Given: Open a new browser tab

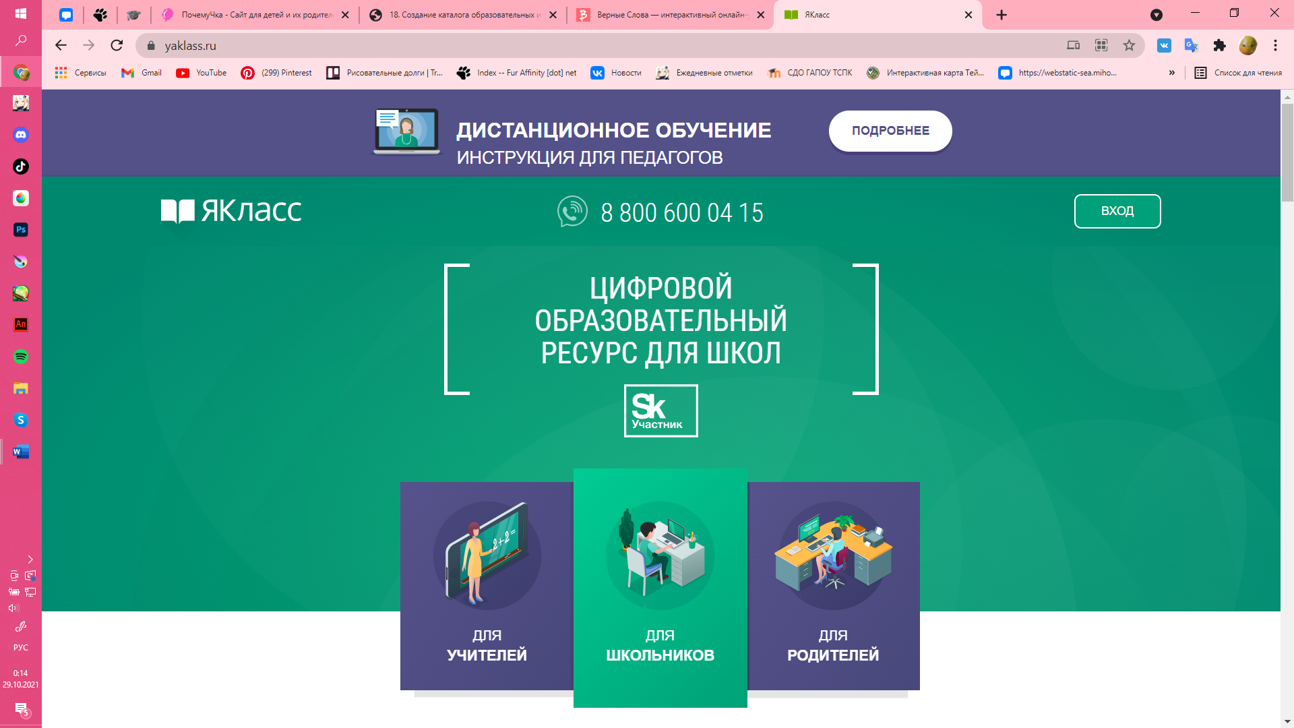Looking at the screenshot, I should tap(1002, 15).
